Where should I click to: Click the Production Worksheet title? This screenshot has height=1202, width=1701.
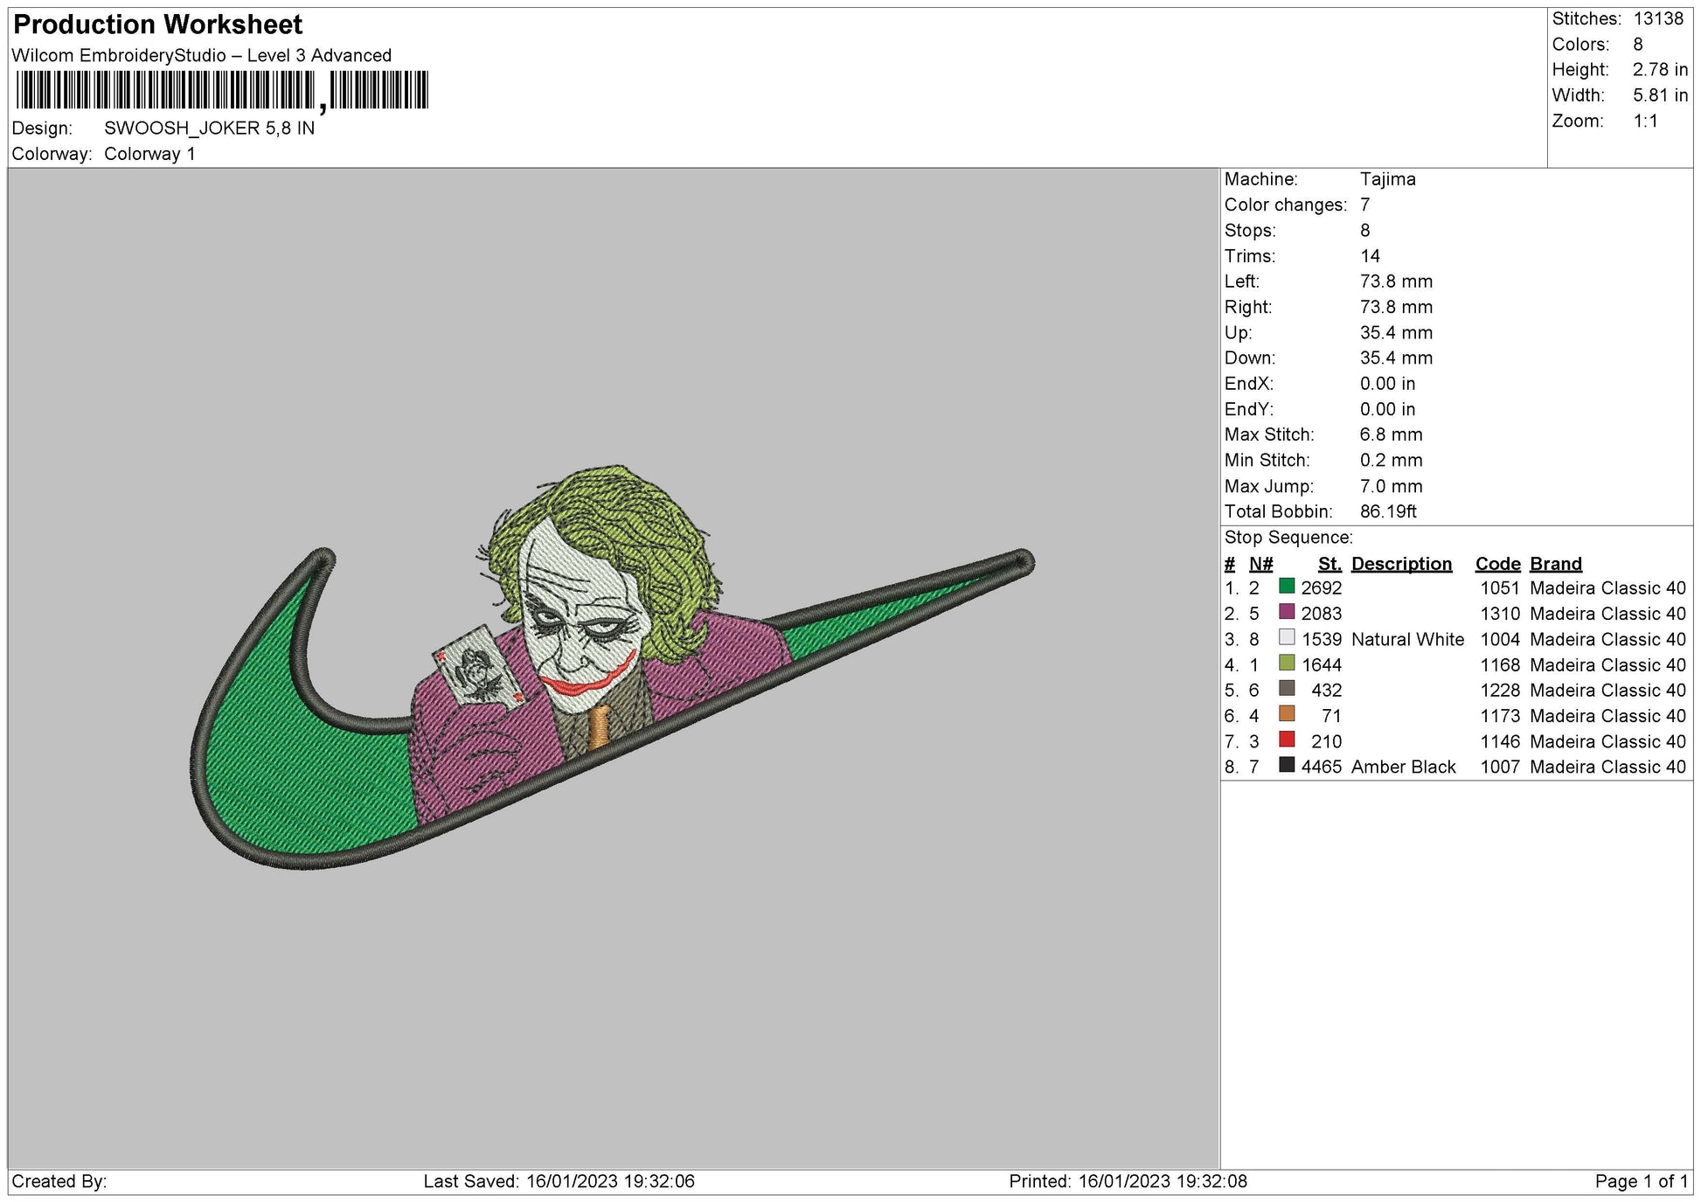[158, 24]
